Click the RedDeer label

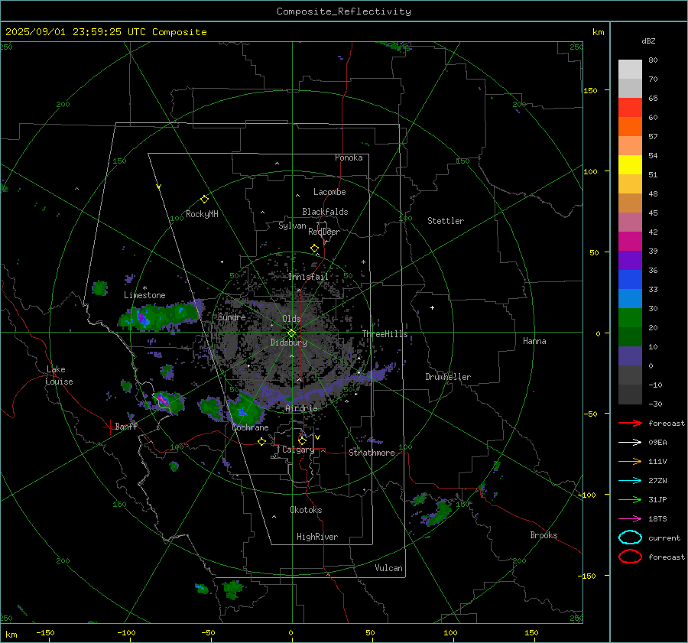324,232
